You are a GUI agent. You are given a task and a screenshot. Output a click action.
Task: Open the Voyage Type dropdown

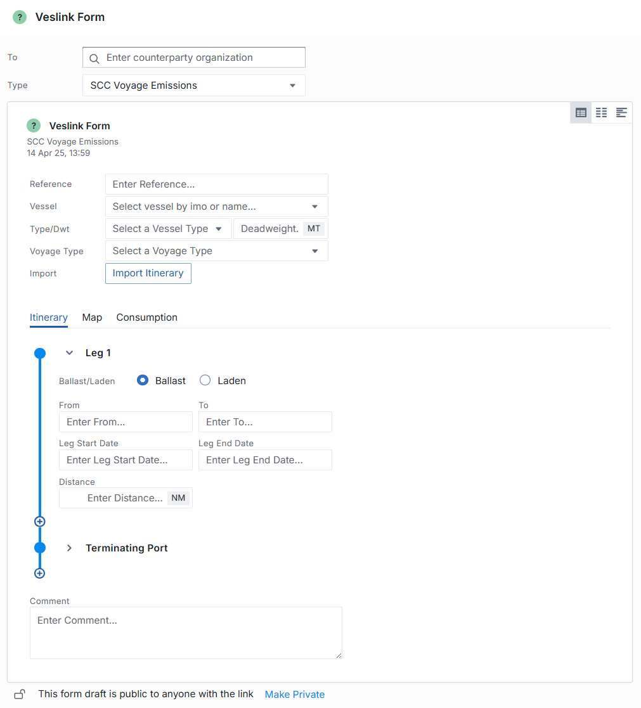click(x=216, y=251)
